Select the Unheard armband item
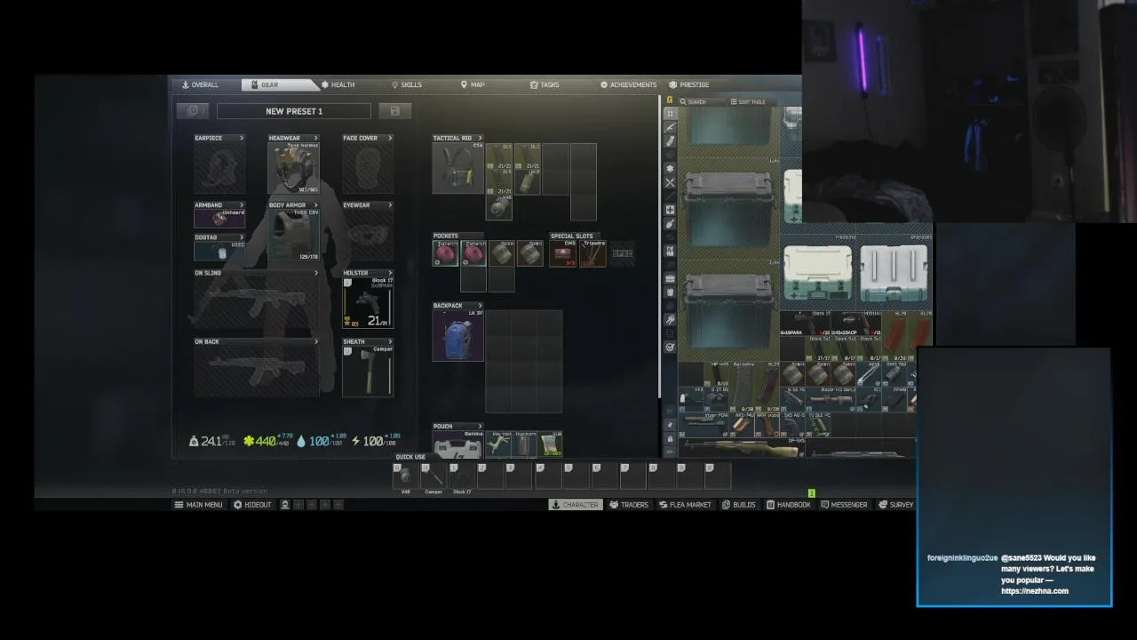This screenshot has width=1137, height=640. coord(219,219)
